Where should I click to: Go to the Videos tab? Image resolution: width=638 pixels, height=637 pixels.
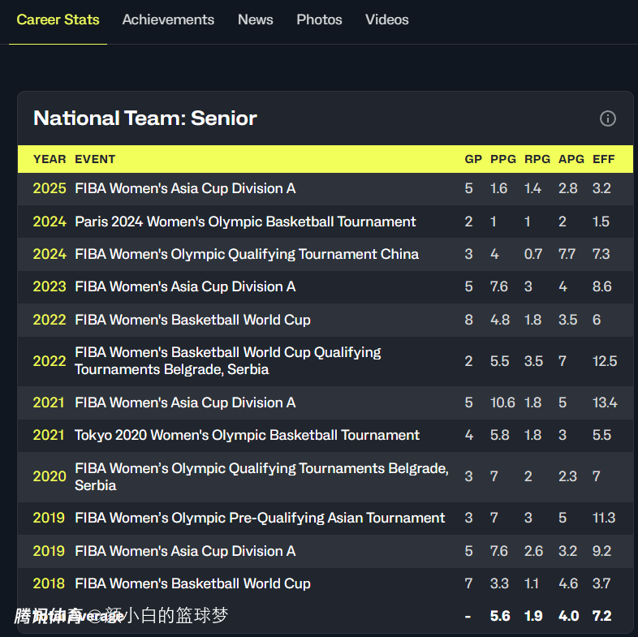pyautogui.click(x=386, y=19)
